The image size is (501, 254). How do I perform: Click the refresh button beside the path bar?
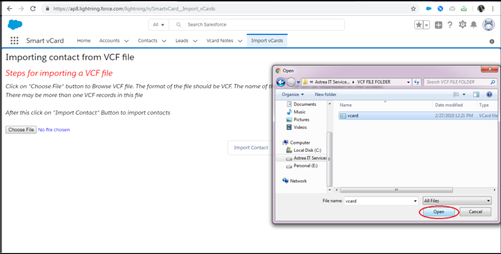coord(416,82)
